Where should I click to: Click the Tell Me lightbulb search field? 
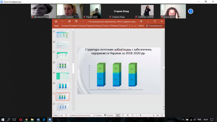pos(133,26)
